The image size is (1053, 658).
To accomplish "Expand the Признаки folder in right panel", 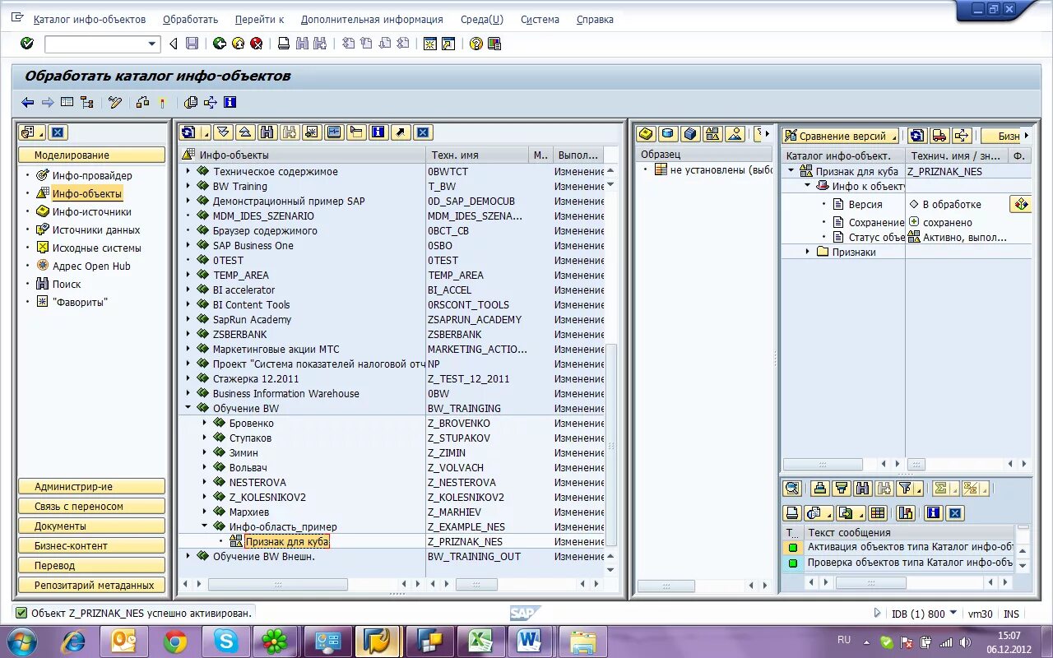I will click(807, 252).
